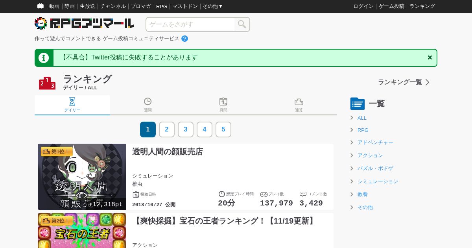Focus the ゲームをさがす search field
Viewport: 472px width, 248px height.
(x=190, y=24)
